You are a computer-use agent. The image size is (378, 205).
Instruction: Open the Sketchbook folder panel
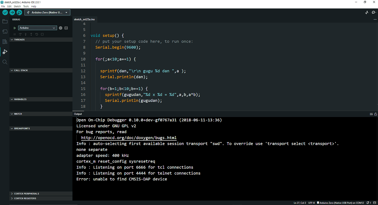[x=5, y=21]
